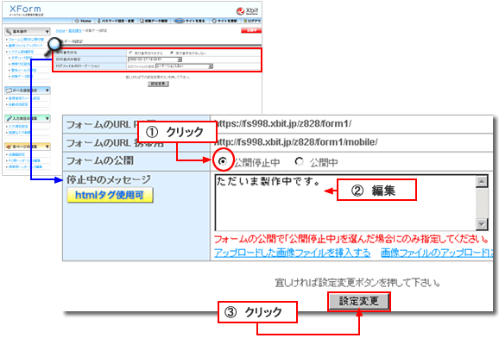Collapse the 入力項目の編集 sidebar panel header
This screenshot has width=499, height=338.
(28, 118)
